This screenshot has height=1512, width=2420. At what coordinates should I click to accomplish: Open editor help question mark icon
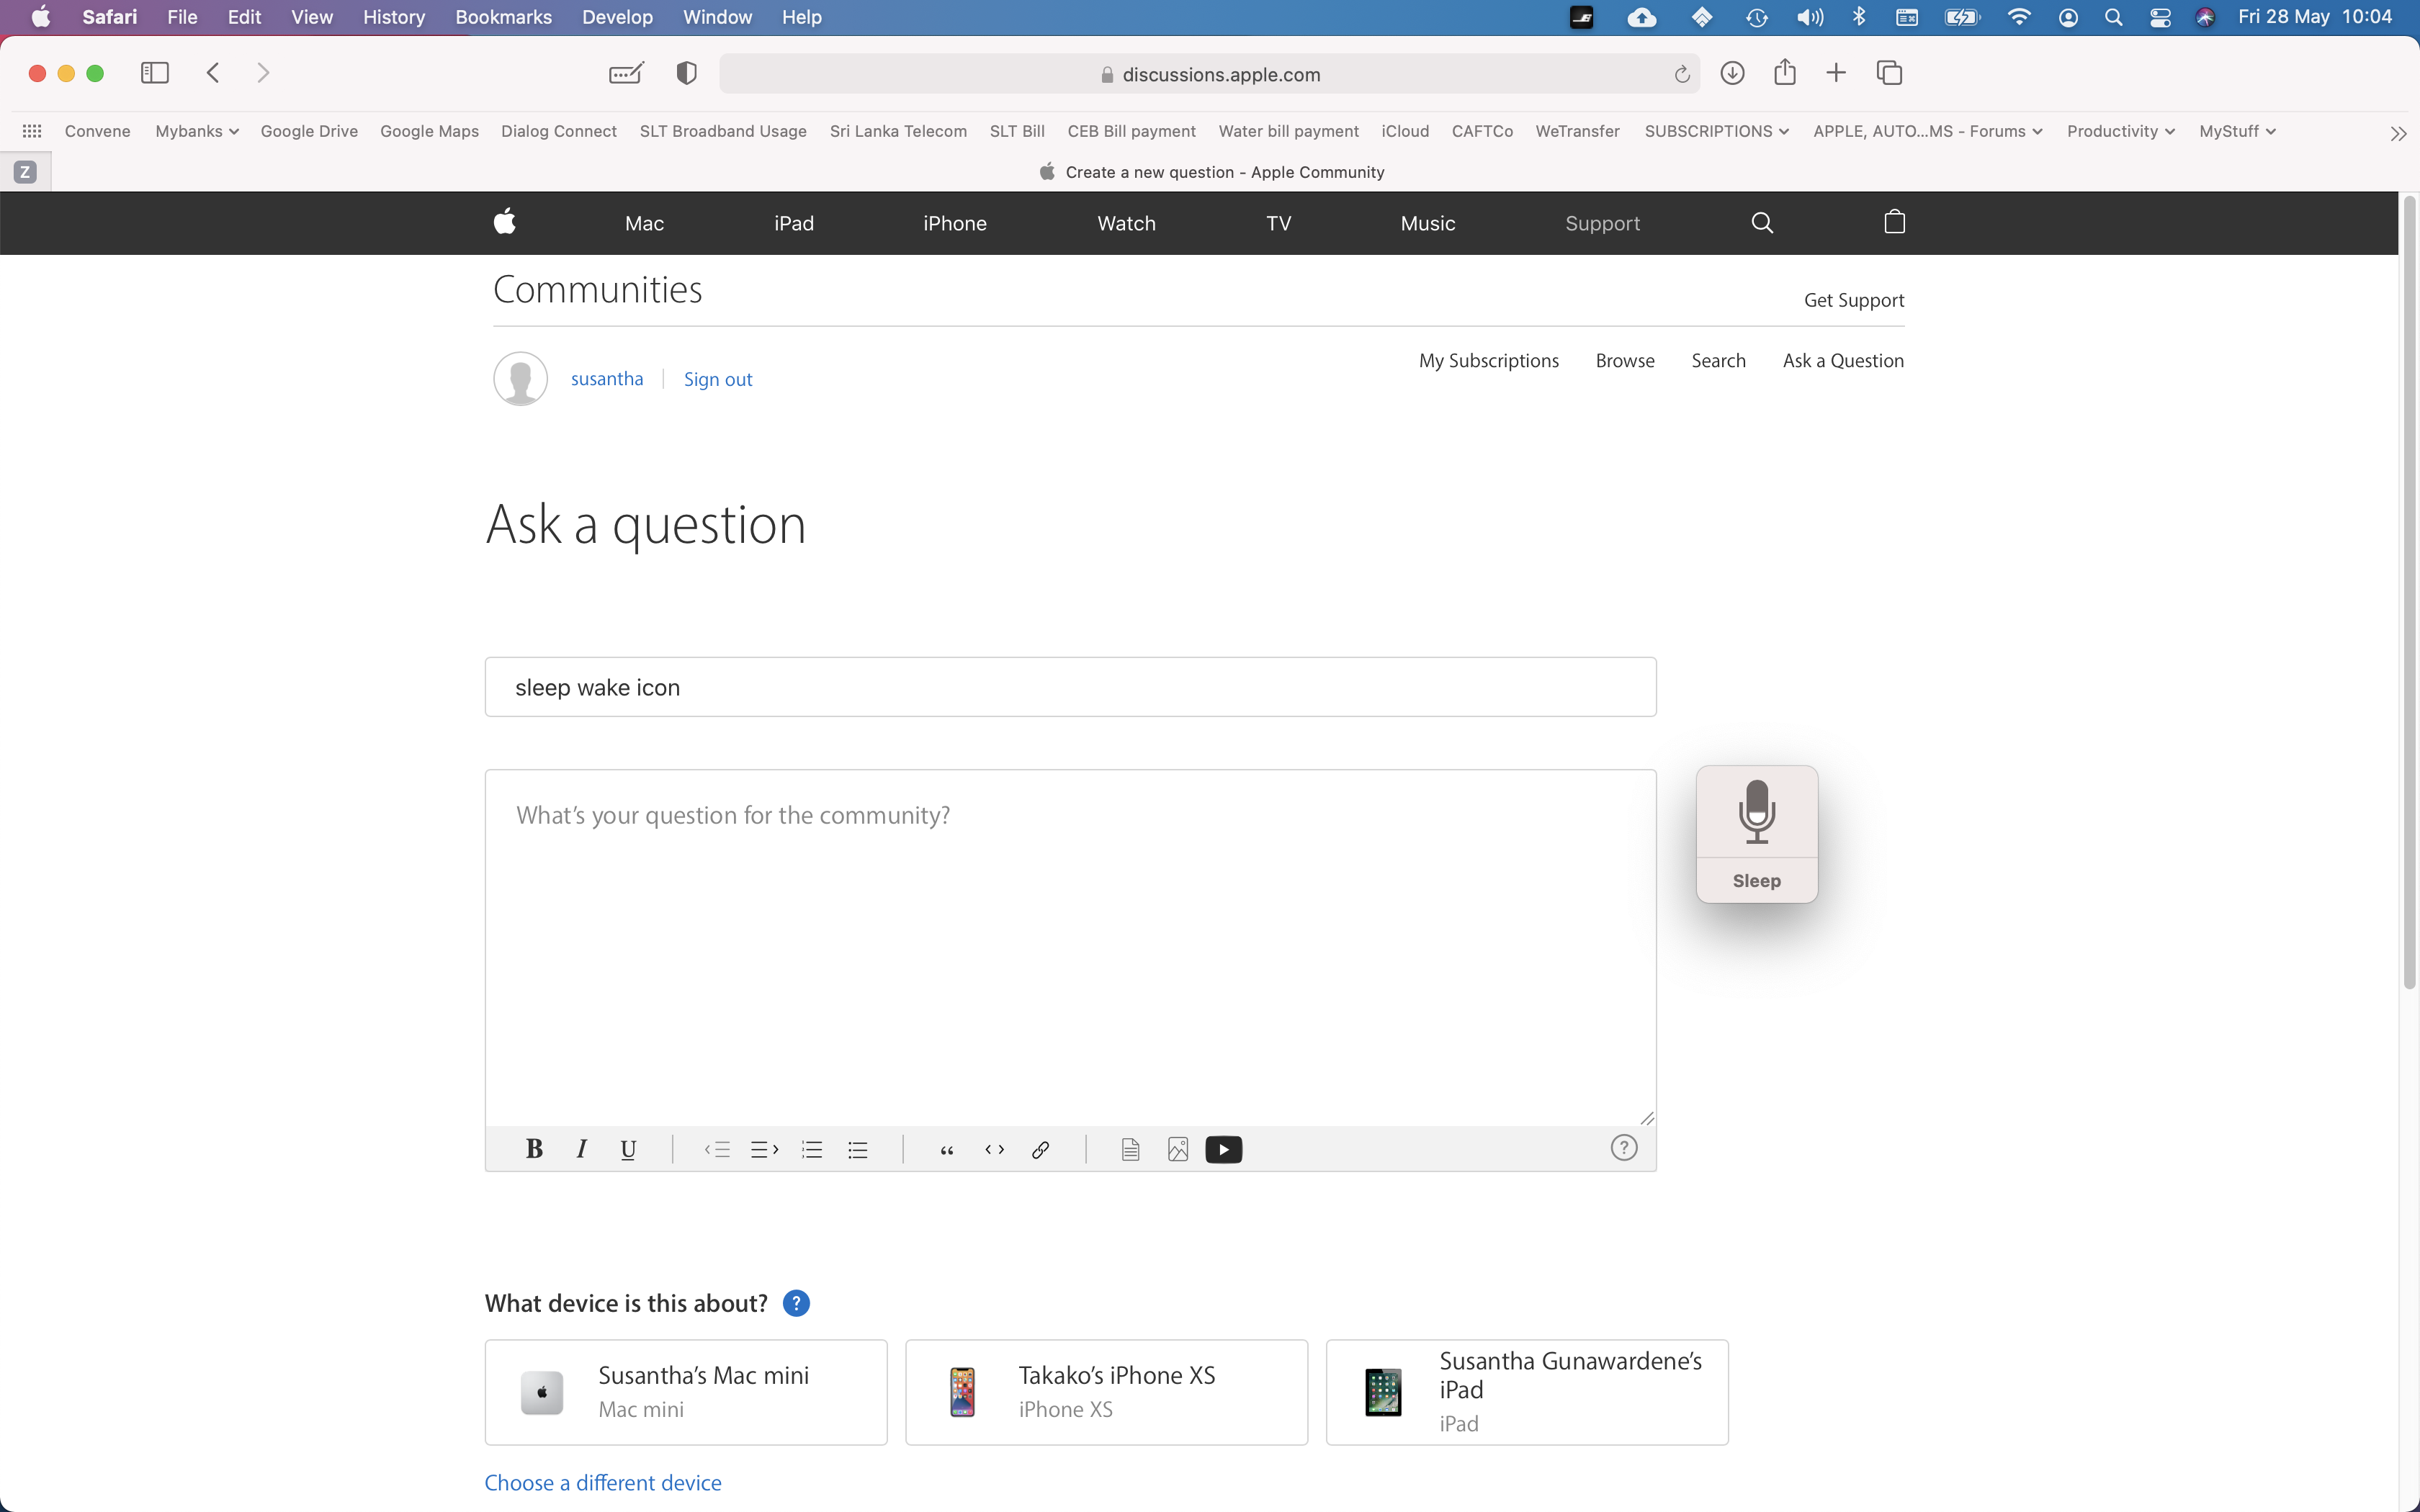(x=1623, y=1147)
